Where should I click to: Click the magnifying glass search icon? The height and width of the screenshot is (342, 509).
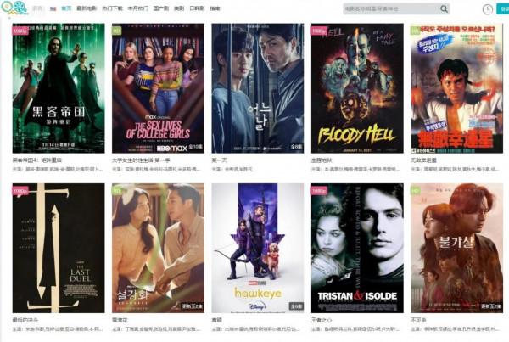click(x=444, y=8)
